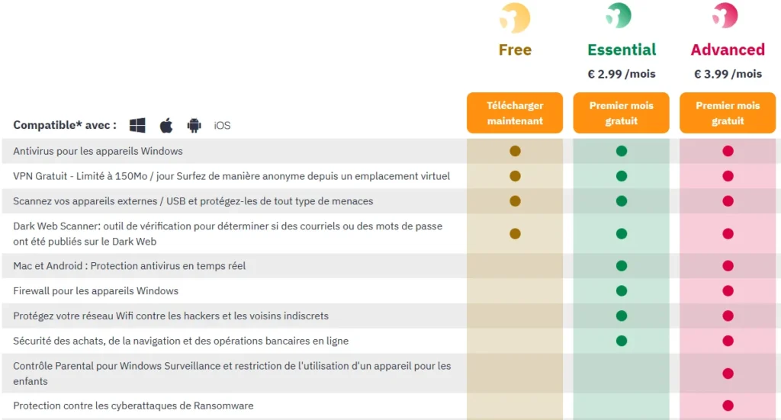
Task: Click the Advanced dot for Contrôle Parental
Action: tap(728, 374)
